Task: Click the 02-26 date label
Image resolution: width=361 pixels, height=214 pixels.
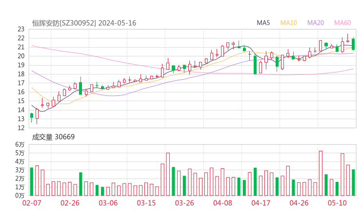Action: [x=70, y=203]
